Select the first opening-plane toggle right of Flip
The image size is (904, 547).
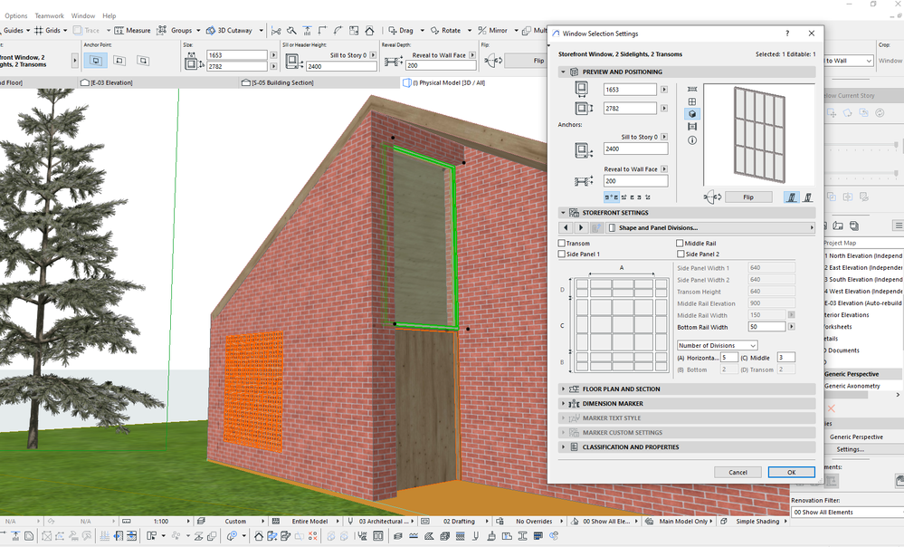pos(792,197)
